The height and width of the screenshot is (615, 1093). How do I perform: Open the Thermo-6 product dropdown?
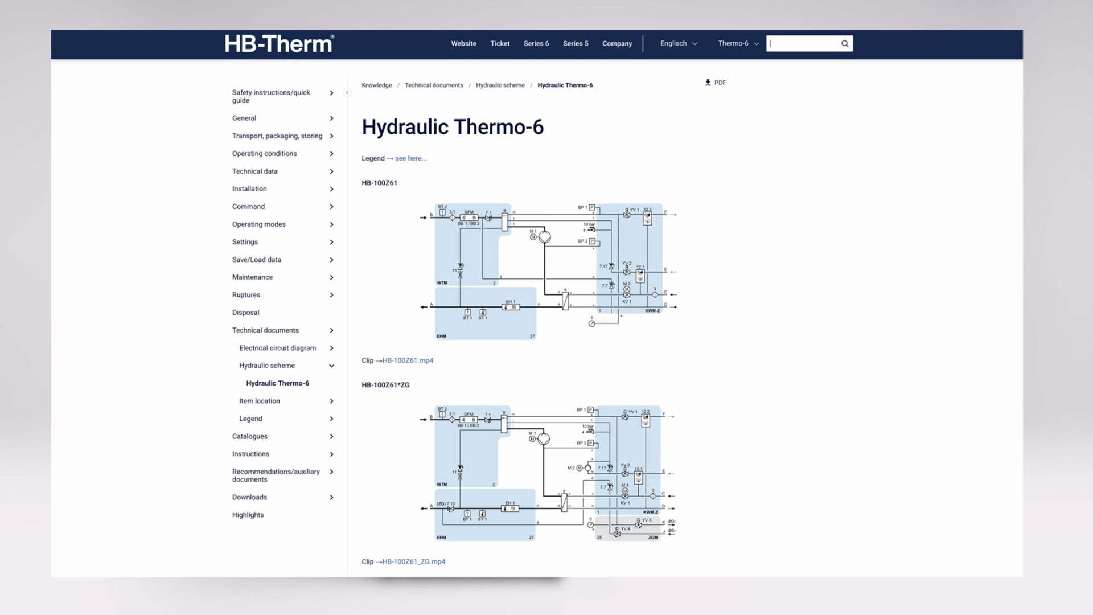pos(738,43)
